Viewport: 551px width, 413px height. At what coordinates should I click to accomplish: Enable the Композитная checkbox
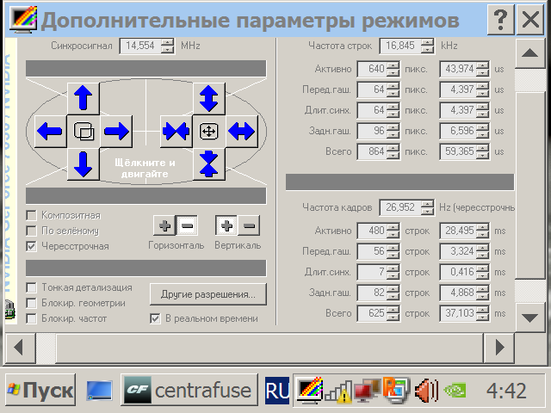(x=32, y=215)
